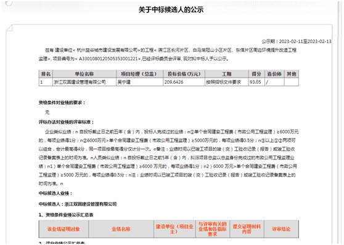Viewport: 344px width, 245px height.
Task: Click the 浙江双圆建设管理有限公司 table cell
Action: 84,82
